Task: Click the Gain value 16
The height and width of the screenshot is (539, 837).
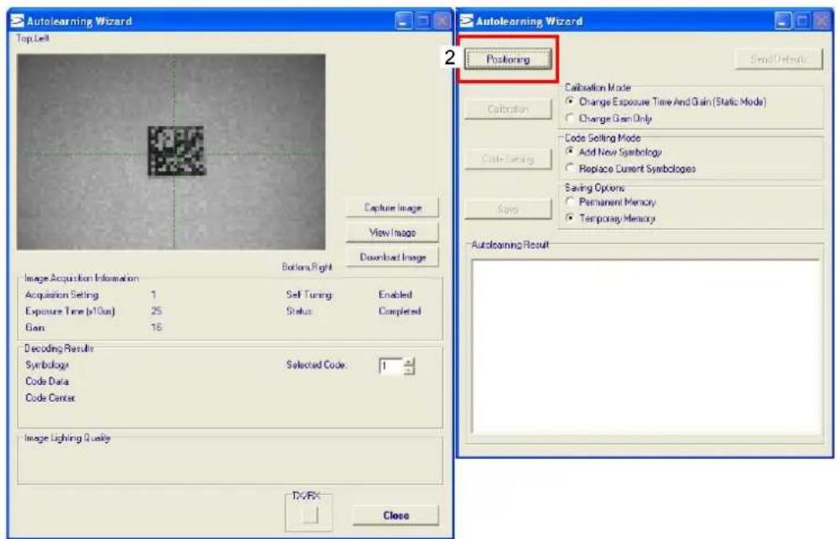Action: (157, 328)
